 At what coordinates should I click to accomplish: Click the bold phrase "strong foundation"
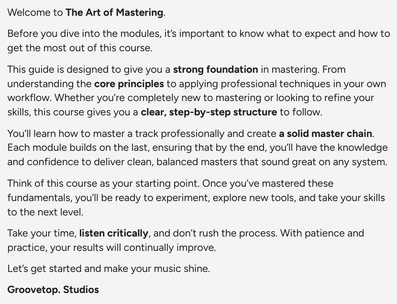215,69
